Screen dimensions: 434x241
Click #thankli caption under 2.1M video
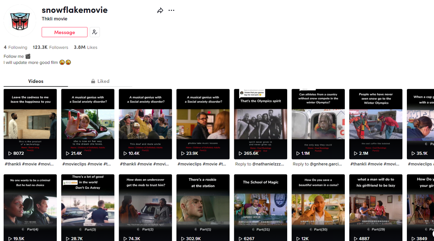point(375,164)
